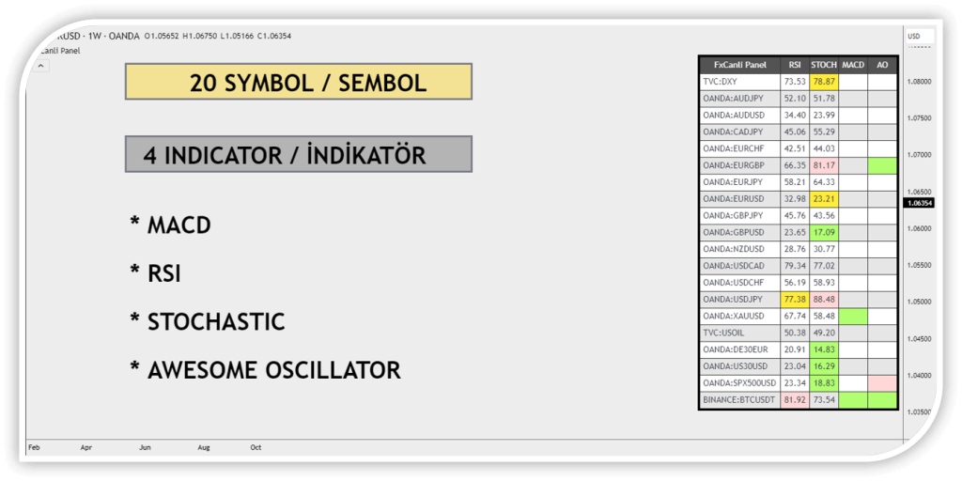Click AUDUSD RSI value 34.40
Screen dimensions: 962x481
click(795, 115)
